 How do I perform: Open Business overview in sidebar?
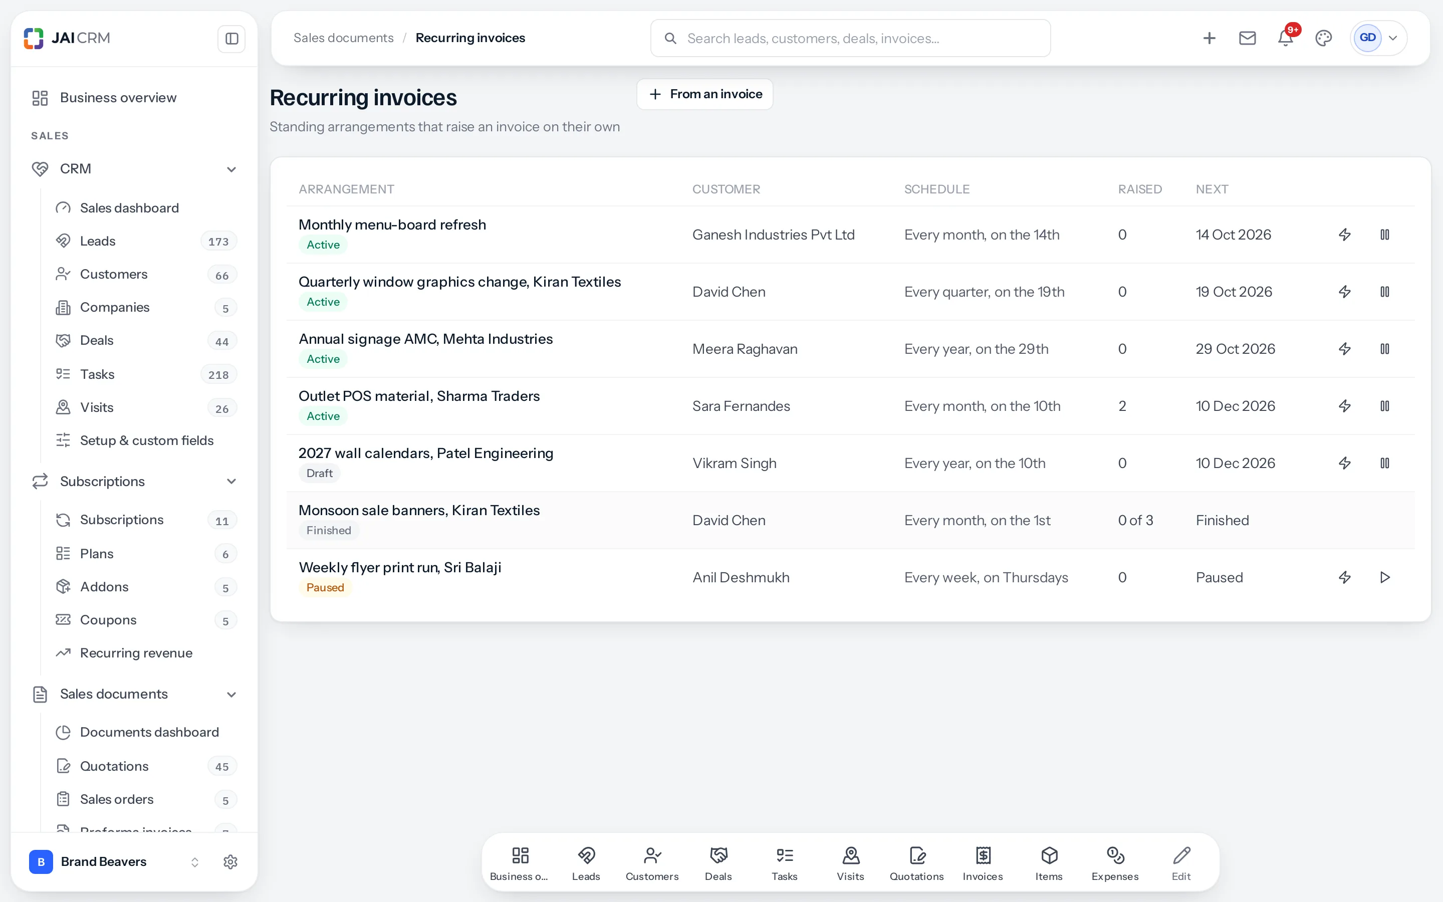pos(134,98)
